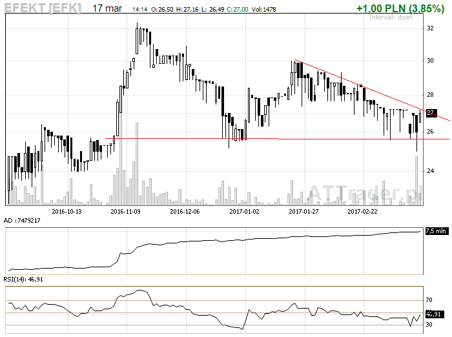Click the 2017-02-22 date marker
This screenshot has height=337, width=452.
tap(364, 210)
